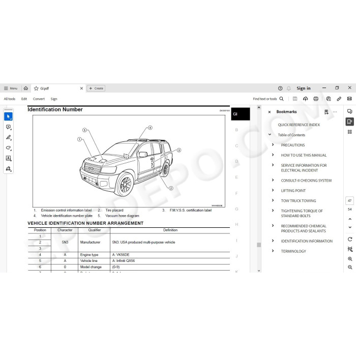Close the GI.pdf tab
Screen dimensions: 356x356
[81, 88]
